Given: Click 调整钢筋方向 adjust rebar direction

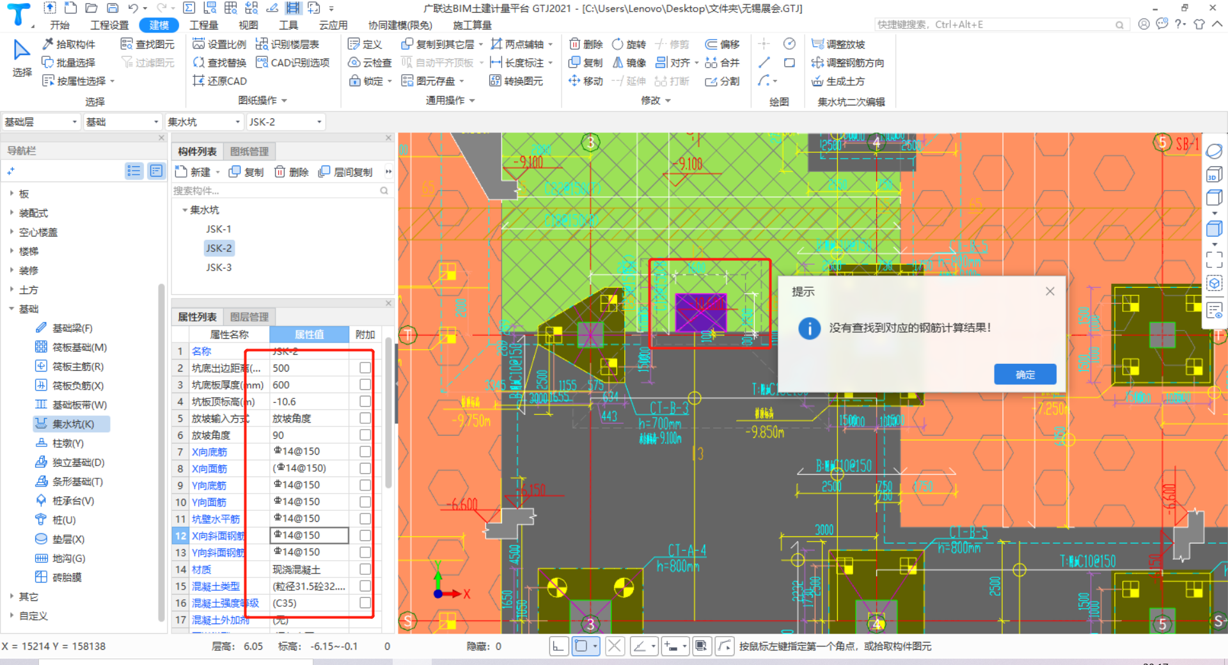Looking at the screenshot, I should (x=847, y=63).
